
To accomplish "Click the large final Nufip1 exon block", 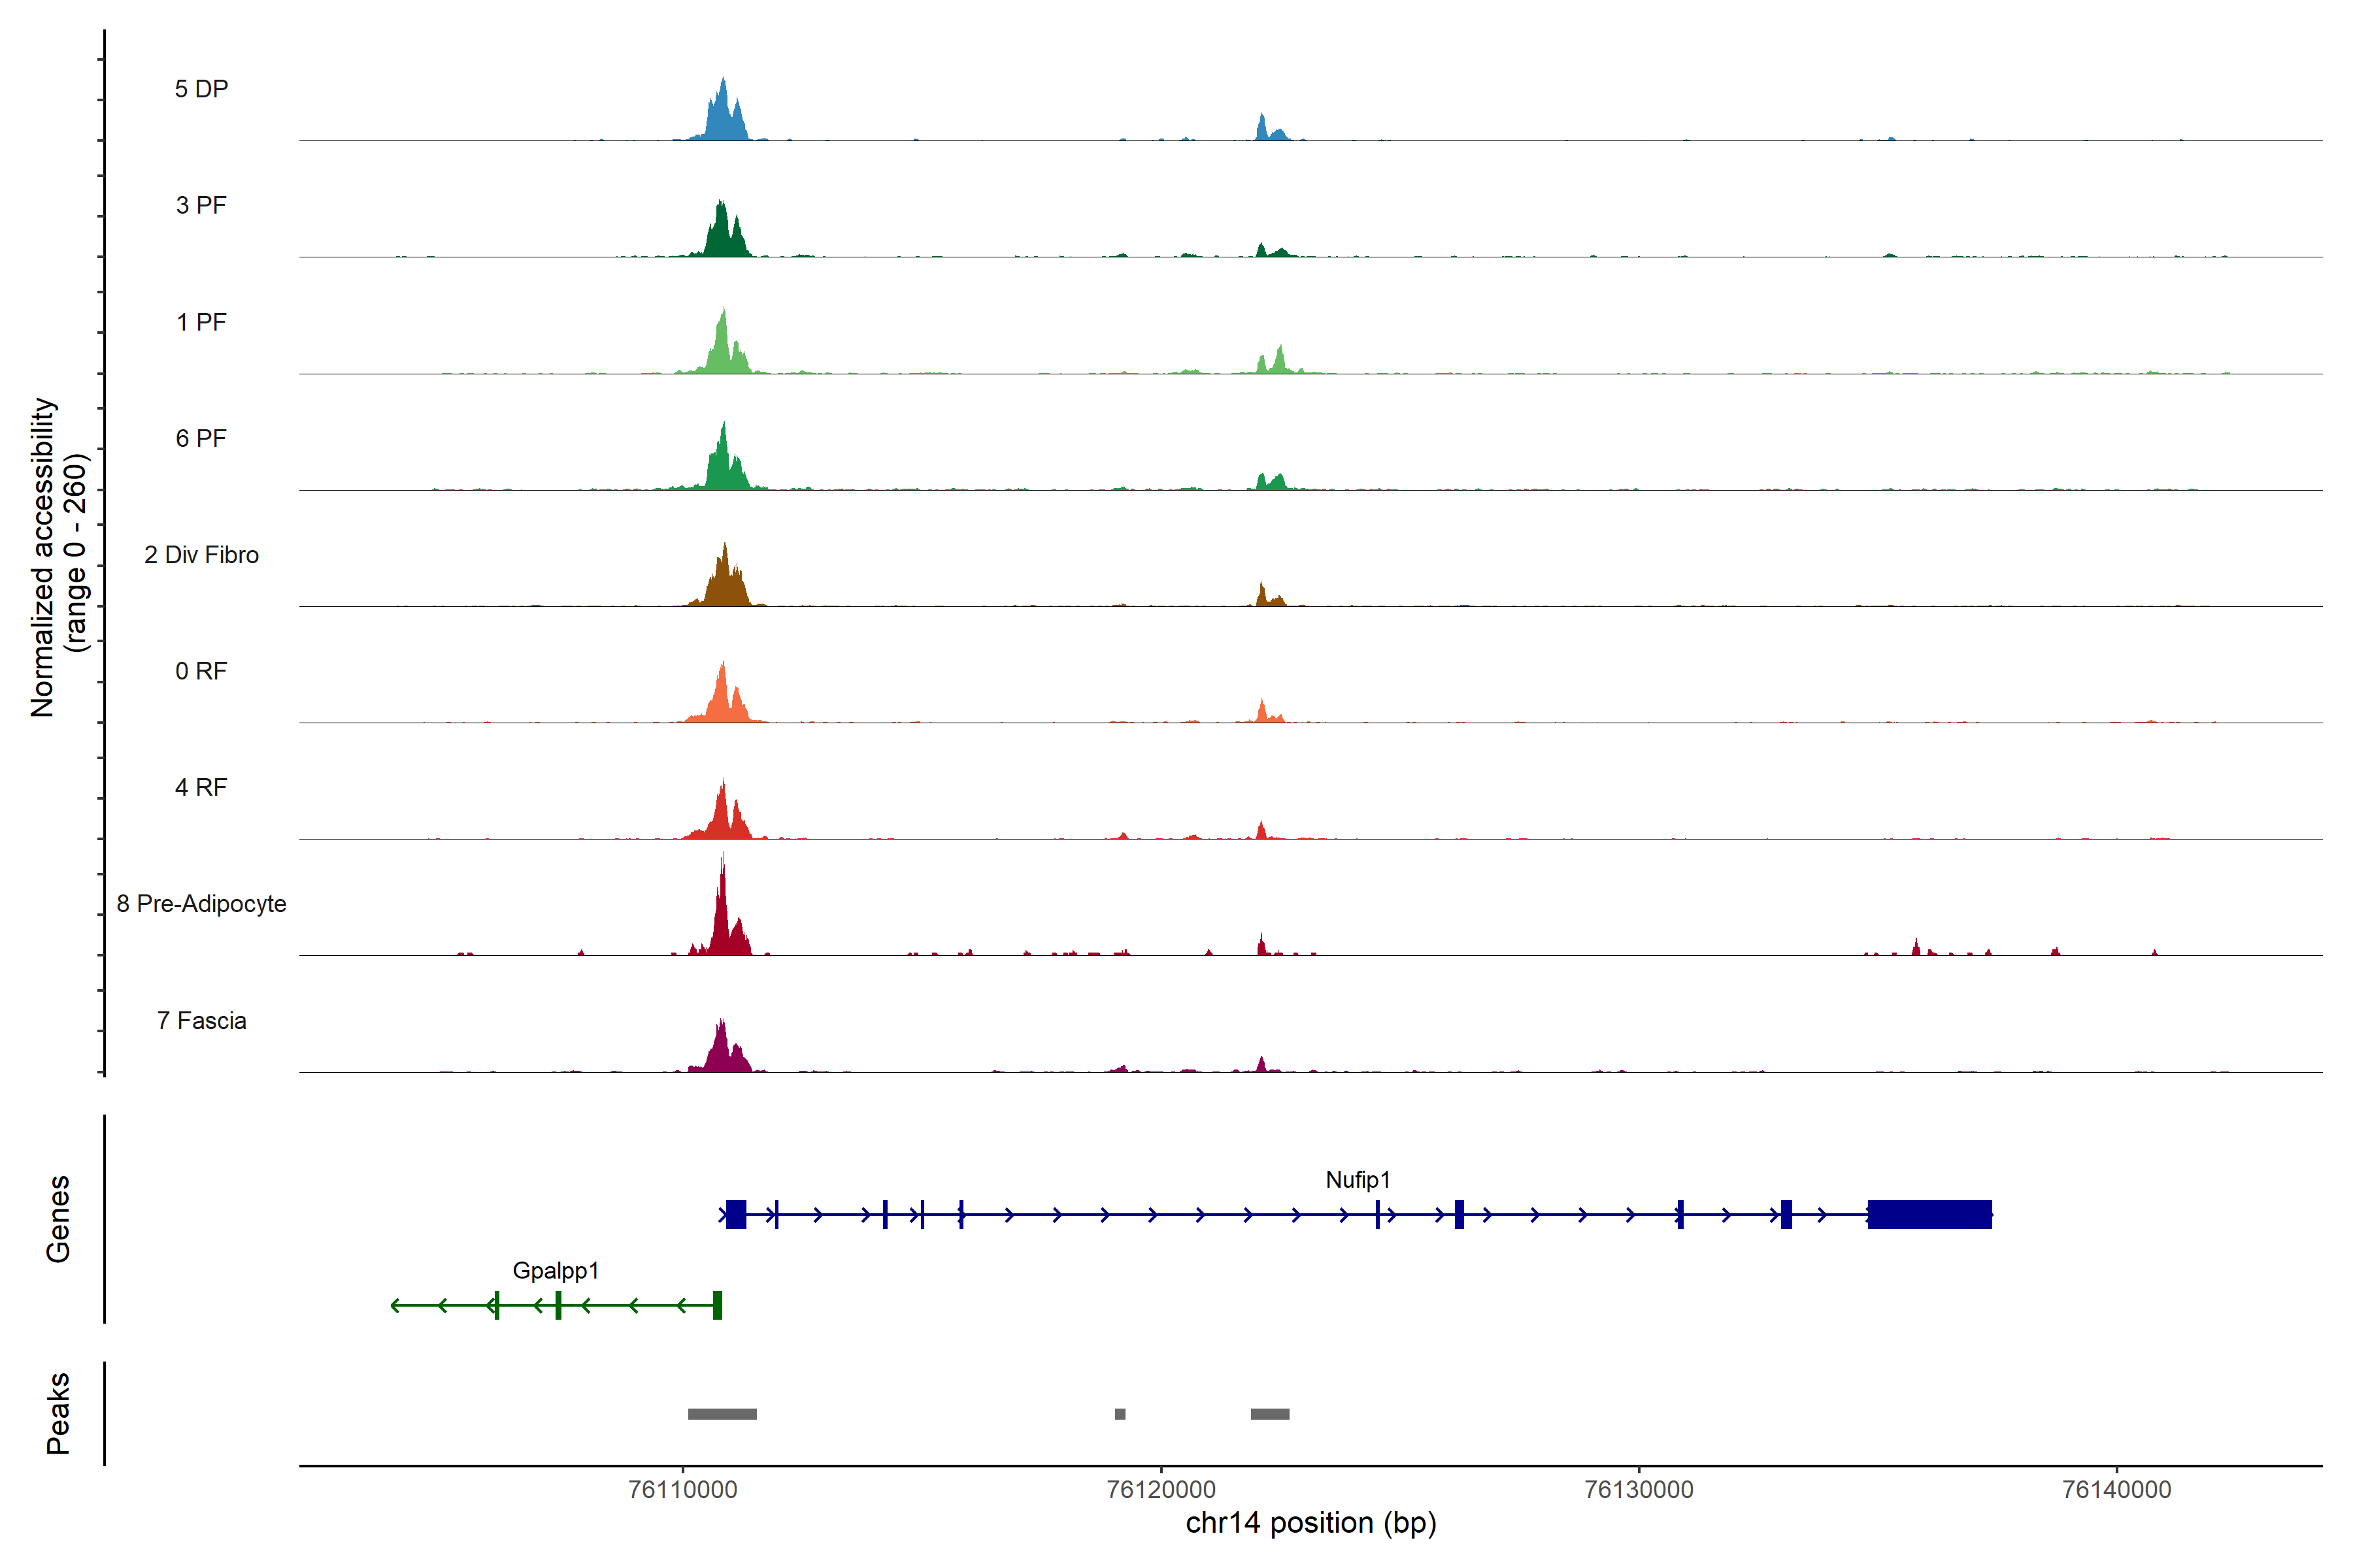I will click(x=1929, y=1214).
